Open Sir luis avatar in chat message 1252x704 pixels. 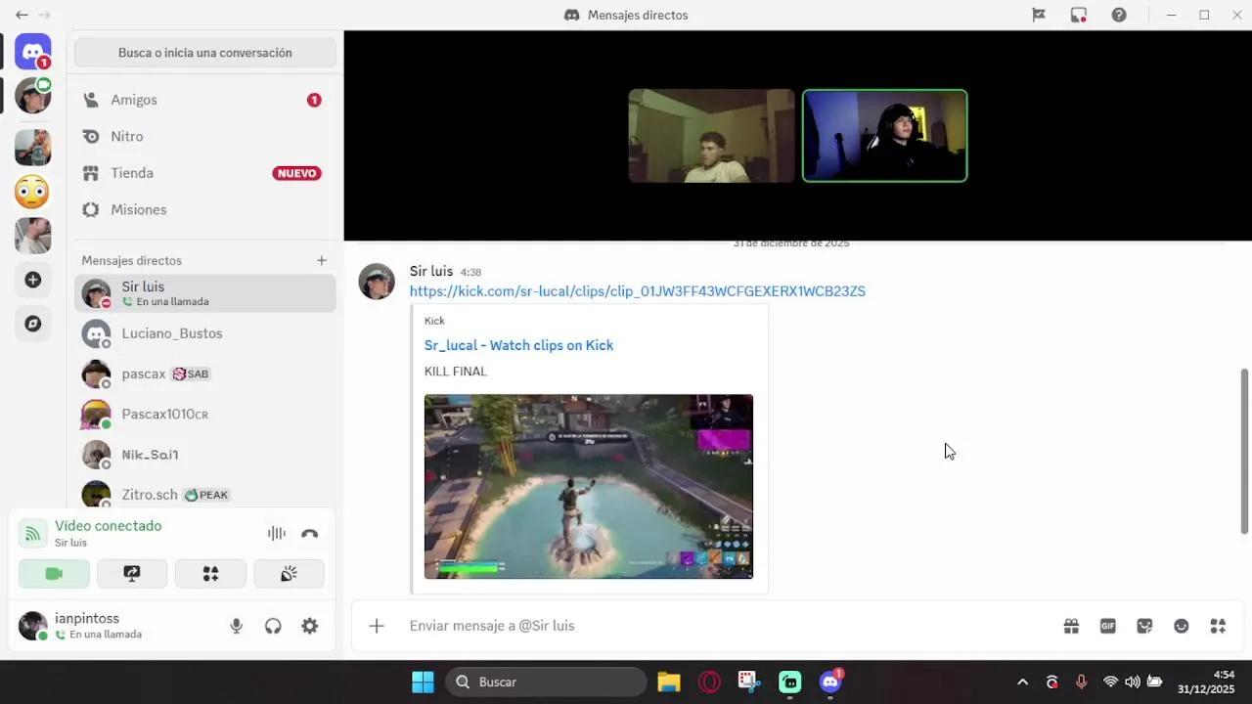click(377, 282)
